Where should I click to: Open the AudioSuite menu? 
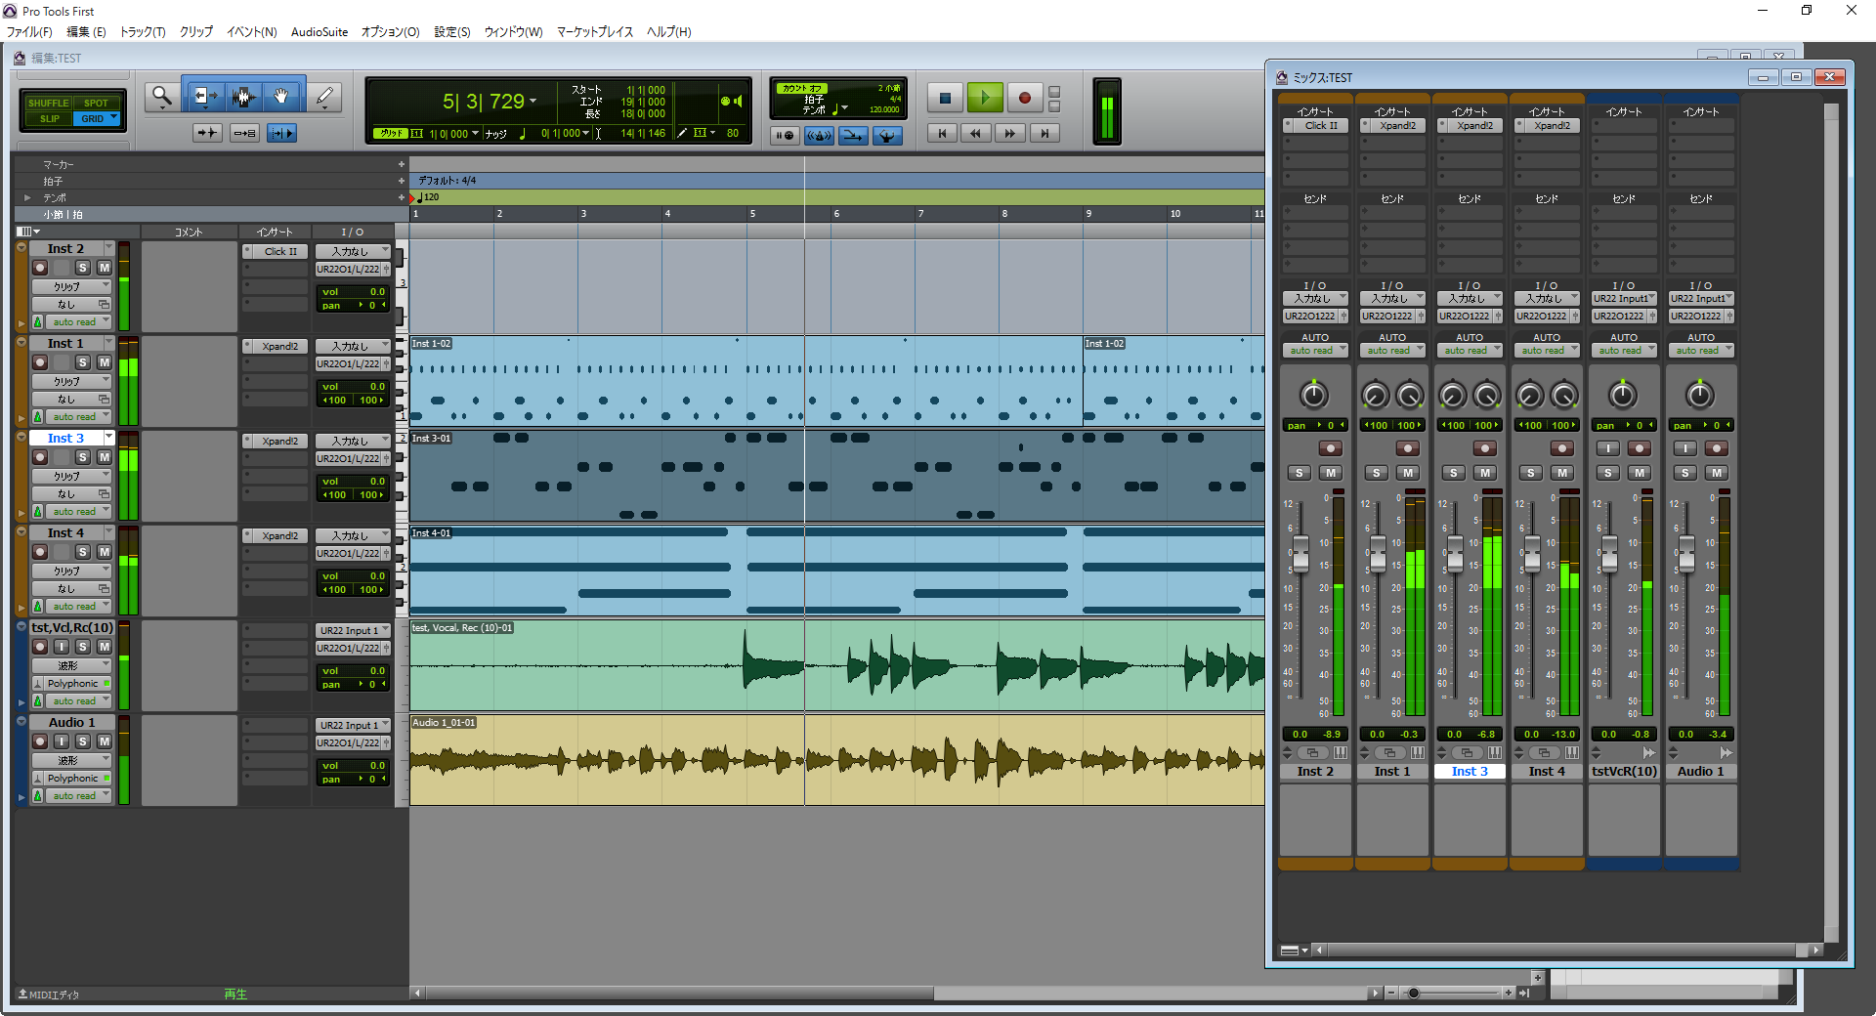pos(320,32)
